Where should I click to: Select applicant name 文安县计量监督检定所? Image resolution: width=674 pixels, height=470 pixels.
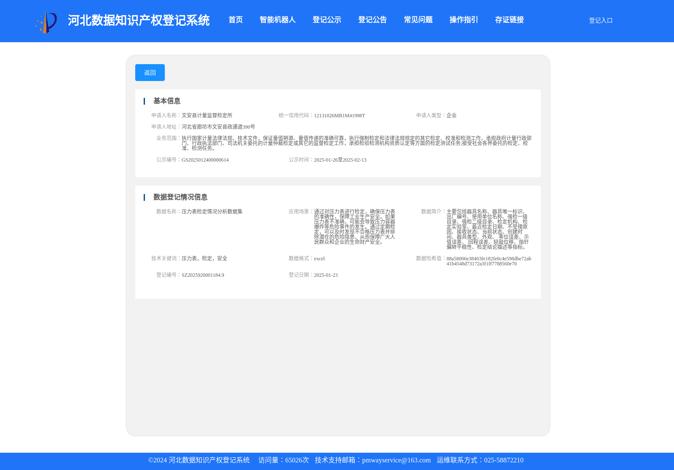[207, 115]
